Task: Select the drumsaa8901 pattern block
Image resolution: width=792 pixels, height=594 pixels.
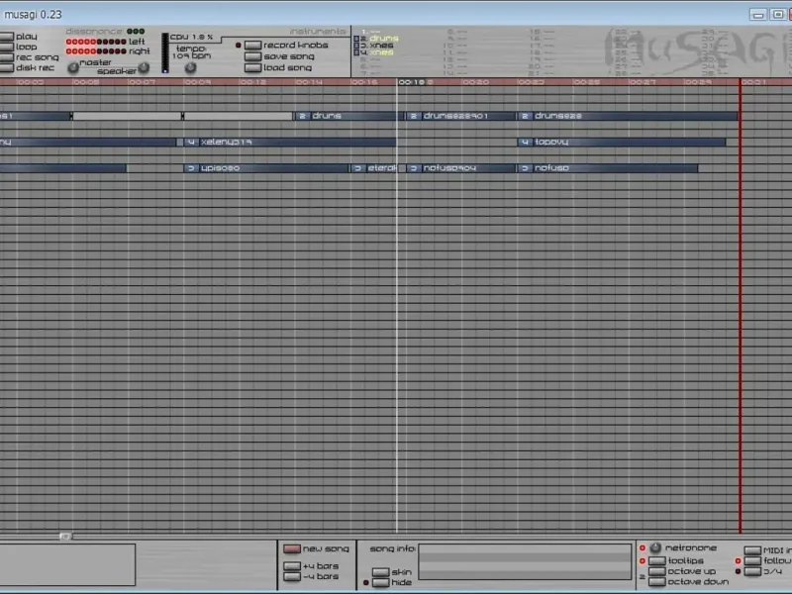Action: [x=460, y=116]
